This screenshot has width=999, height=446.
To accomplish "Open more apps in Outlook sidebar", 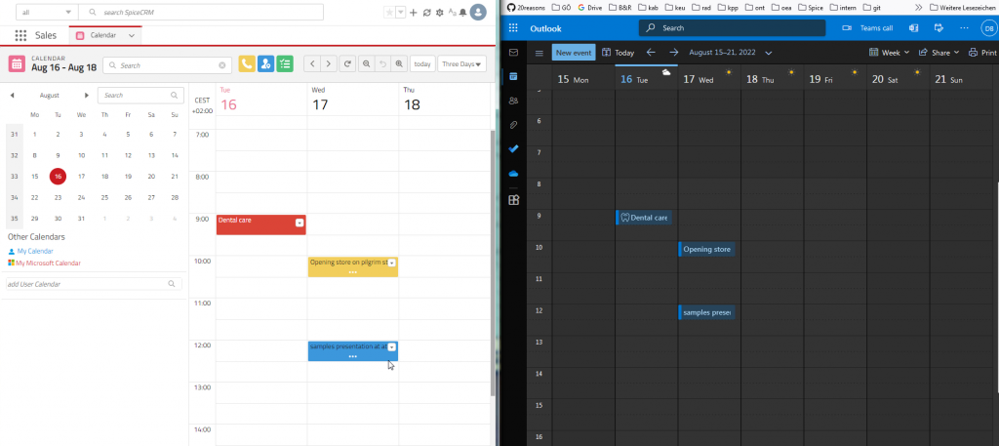I will click(513, 200).
